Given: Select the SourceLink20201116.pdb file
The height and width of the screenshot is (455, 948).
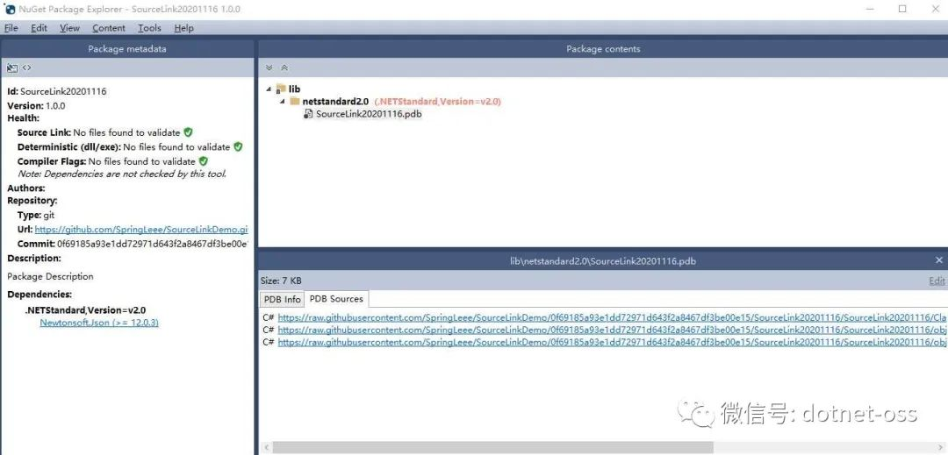Looking at the screenshot, I should coord(369,113).
